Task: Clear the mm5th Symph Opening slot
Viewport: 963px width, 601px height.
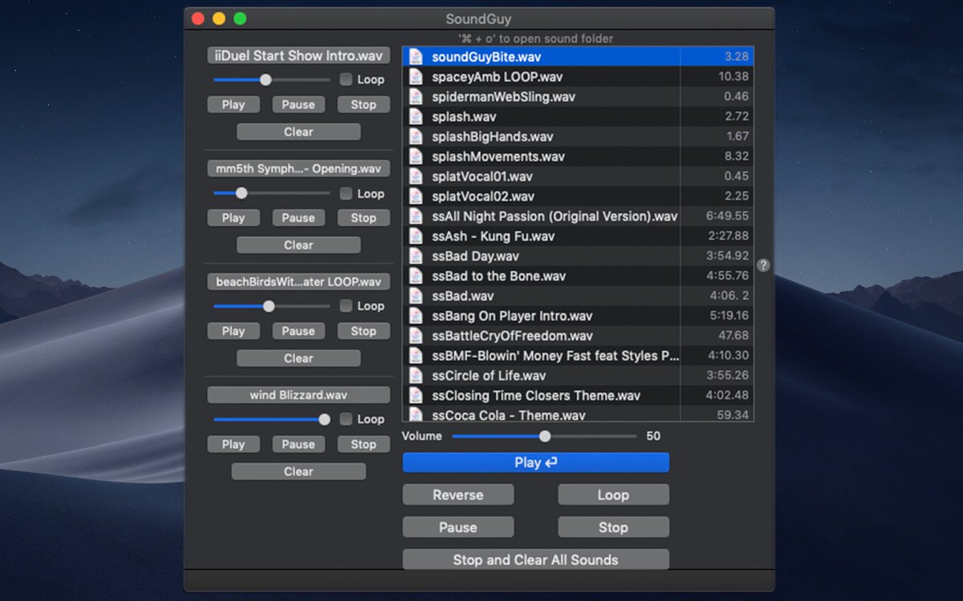Action: (x=299, y=245)
